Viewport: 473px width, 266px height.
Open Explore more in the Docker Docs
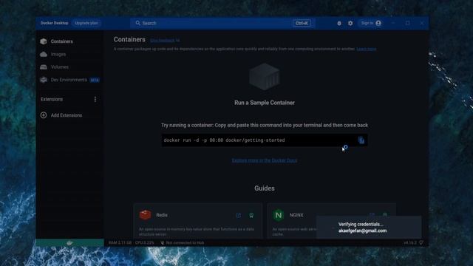(265, 160)
